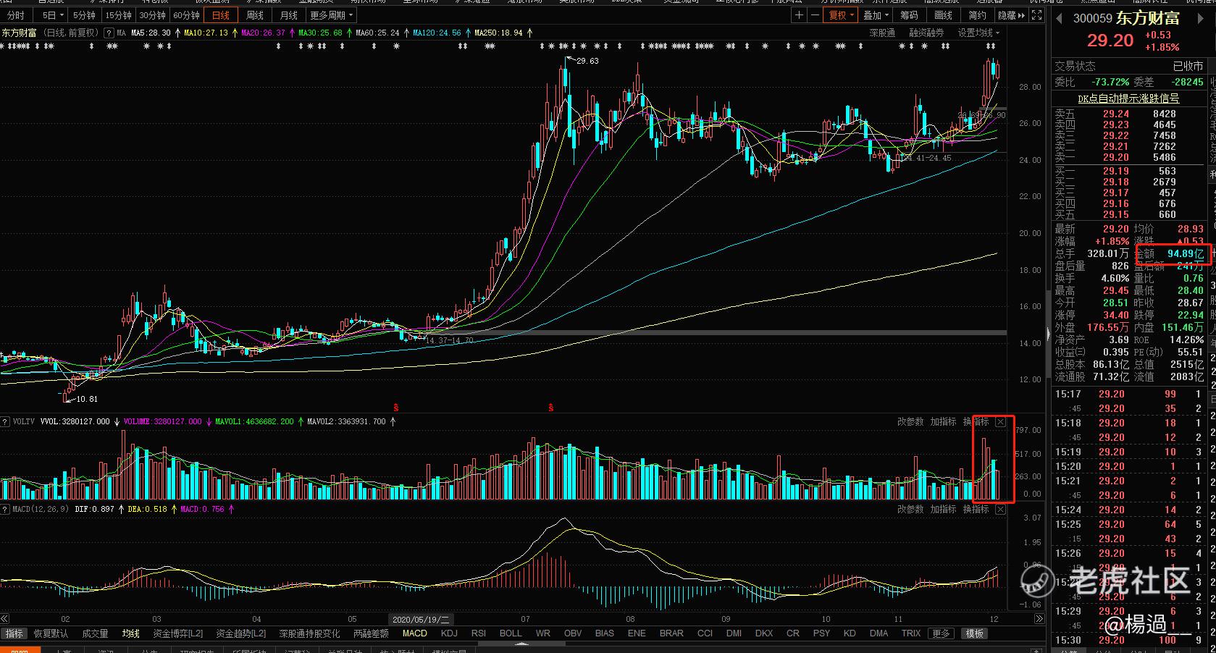The image size is (1216, 653).
Task: Open the 模板 template button
Action: point(975,633)
